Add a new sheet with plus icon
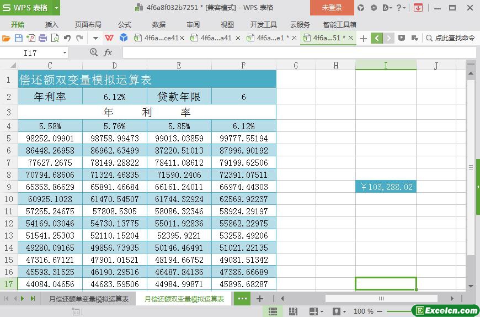The image size is (480, 317). pos(260,299)
